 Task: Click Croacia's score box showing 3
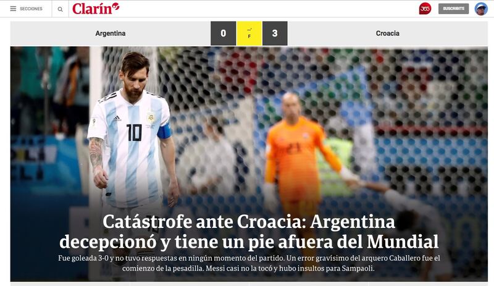pyautogui.click(x=275, y=33)
